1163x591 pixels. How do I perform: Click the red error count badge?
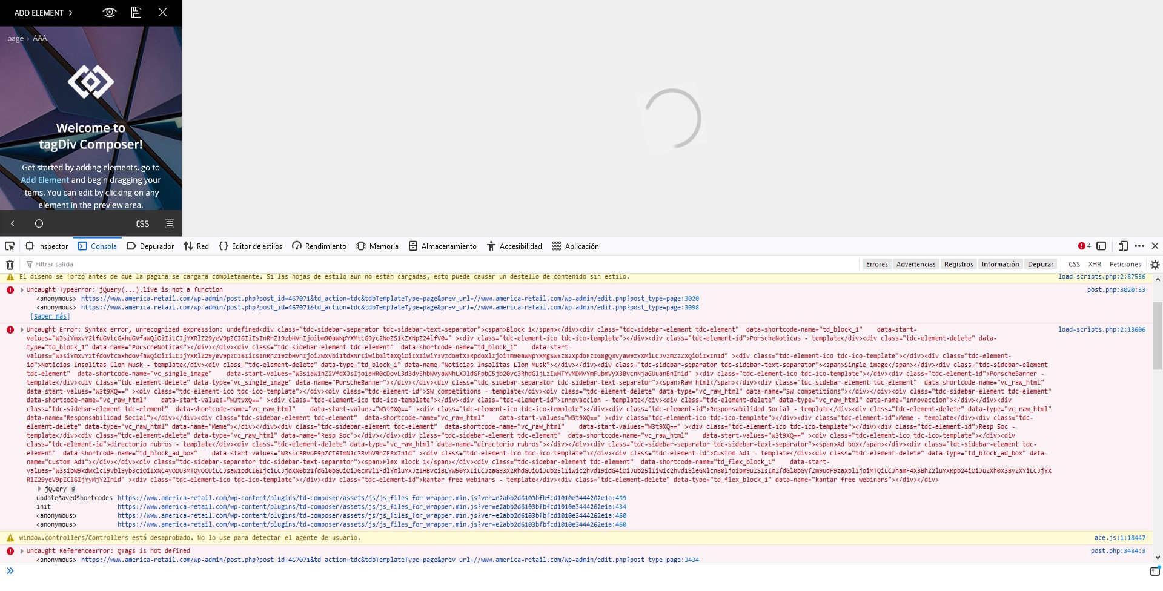1084,246
